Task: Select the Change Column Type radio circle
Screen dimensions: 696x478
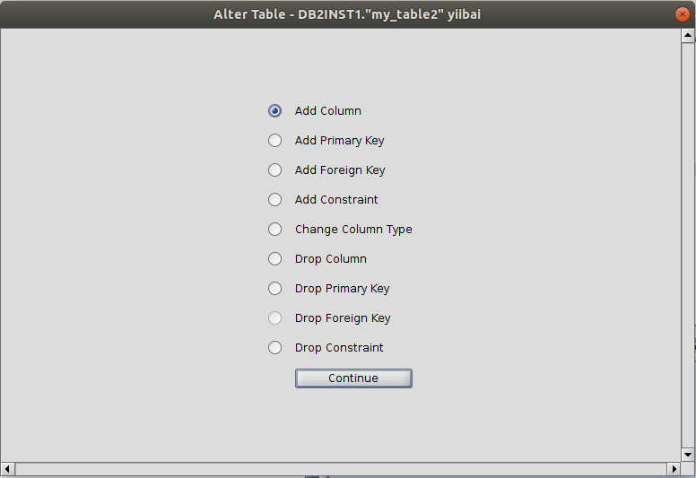Action: pos(275,230)
